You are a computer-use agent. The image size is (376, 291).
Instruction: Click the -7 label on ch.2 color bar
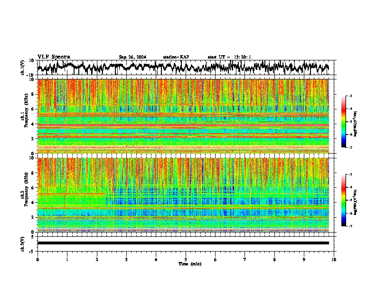[x=350, y=226]
